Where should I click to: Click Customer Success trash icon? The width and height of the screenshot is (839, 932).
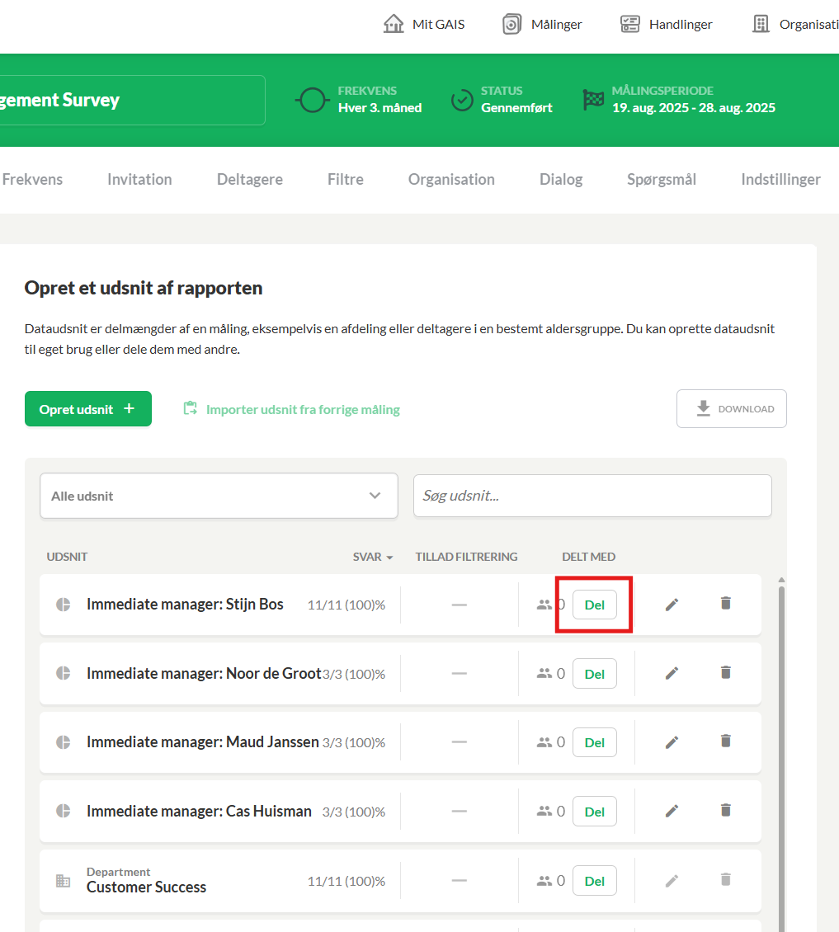[x=725, y=879]
